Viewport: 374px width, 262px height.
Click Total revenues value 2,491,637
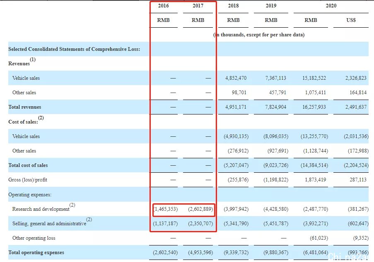point(356,107)
